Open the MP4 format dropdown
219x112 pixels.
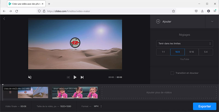tap(98, 106)
